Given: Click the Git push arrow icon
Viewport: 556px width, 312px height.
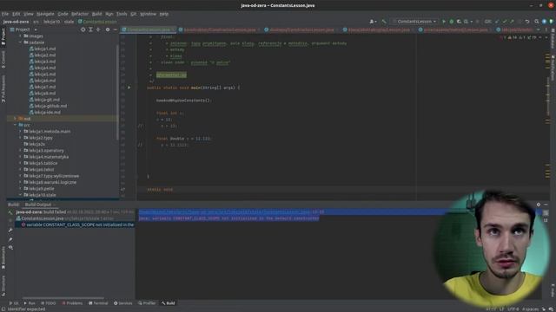Looking at the screenshot, I should pos(512,22).
